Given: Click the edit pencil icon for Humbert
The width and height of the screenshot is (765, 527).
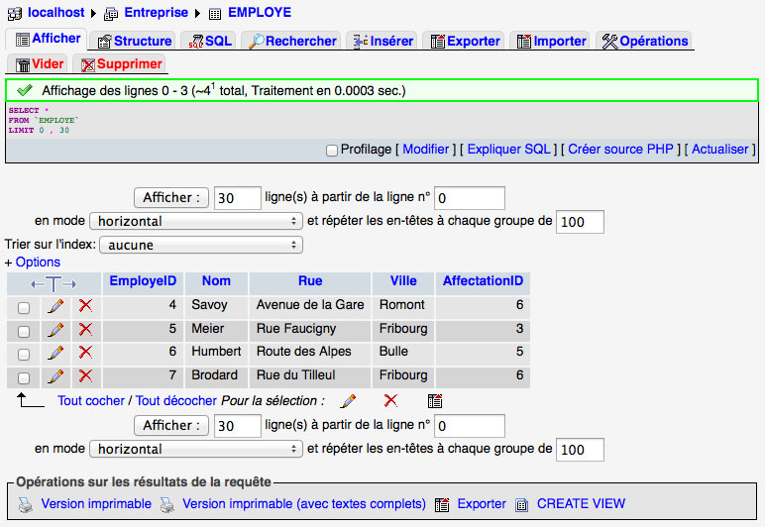Looking at the screenshot, I should 55,353.
